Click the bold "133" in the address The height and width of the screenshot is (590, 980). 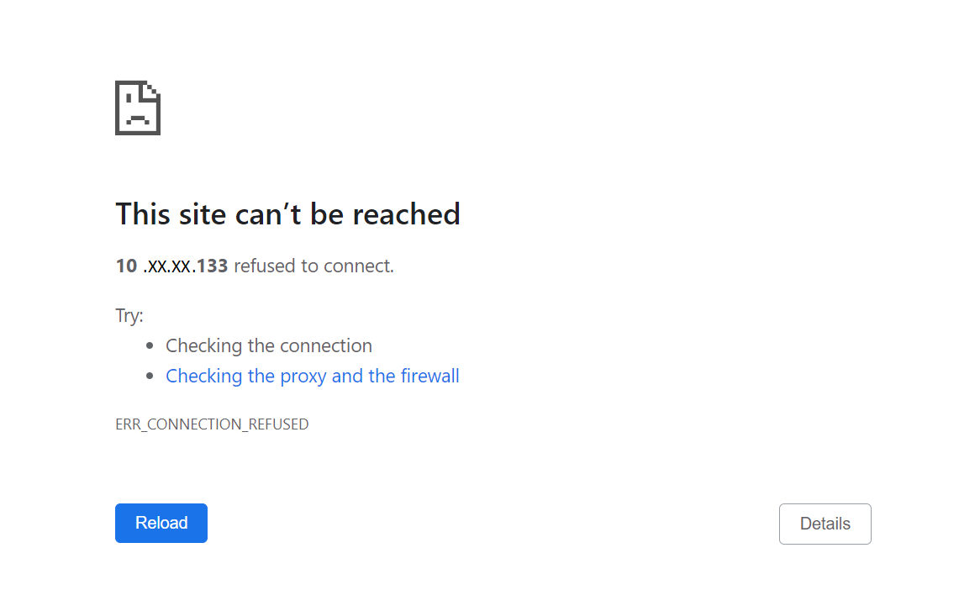212,266
